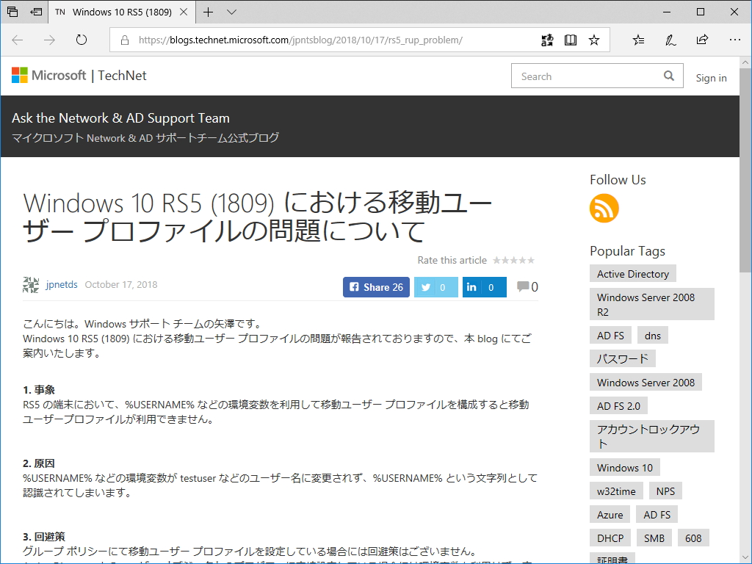Click the TechNet search field
The image size is (752, 564).
coord(587,76)
